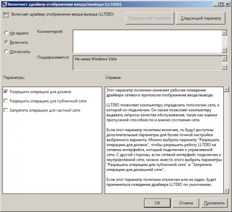
Task: Toggle "Разрешить операцию для домена" checkbox
Action: pyautogui.click(x=6, y=91)
